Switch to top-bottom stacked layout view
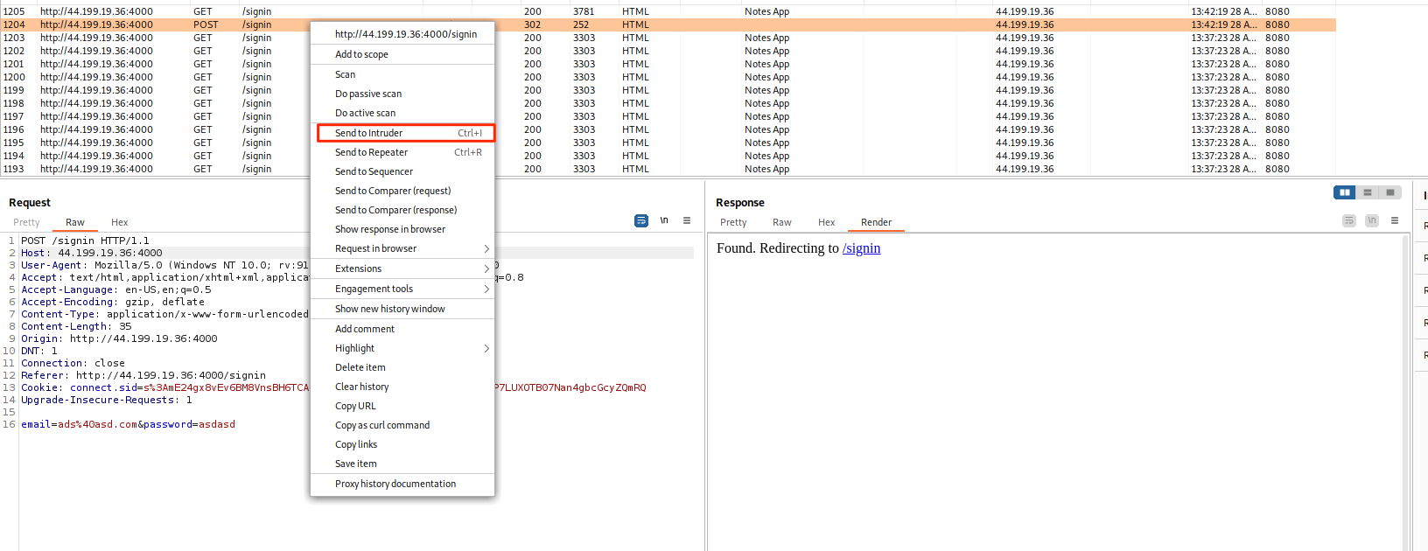1428x551 pixels. tap(1368, 192)
